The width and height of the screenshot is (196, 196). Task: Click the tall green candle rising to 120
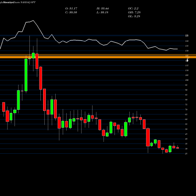(x=26, y=75)
